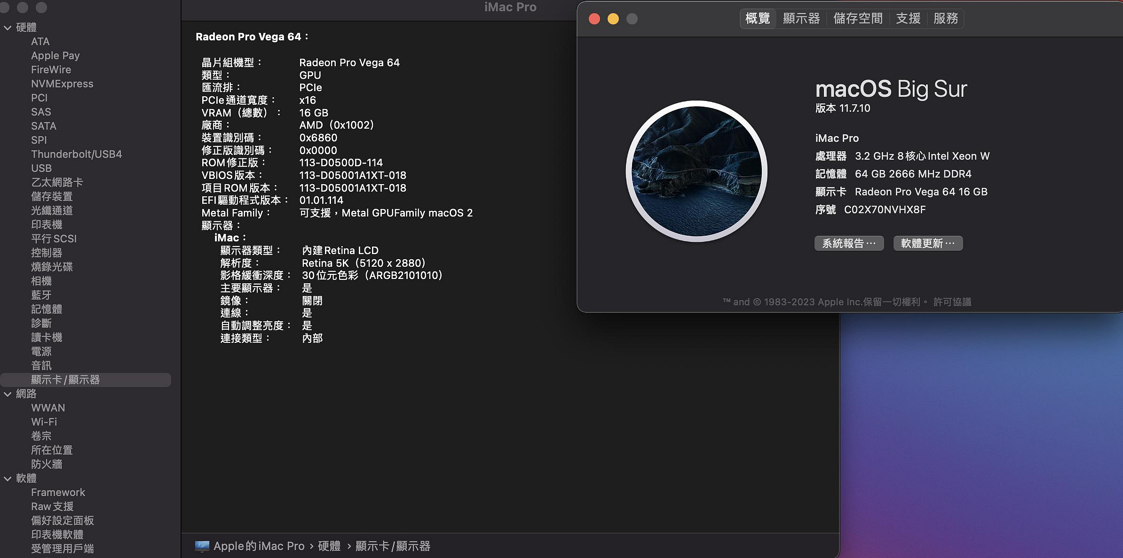Select SAS in the sidebar
The image size is (1123, 558).
click(41, 112)
